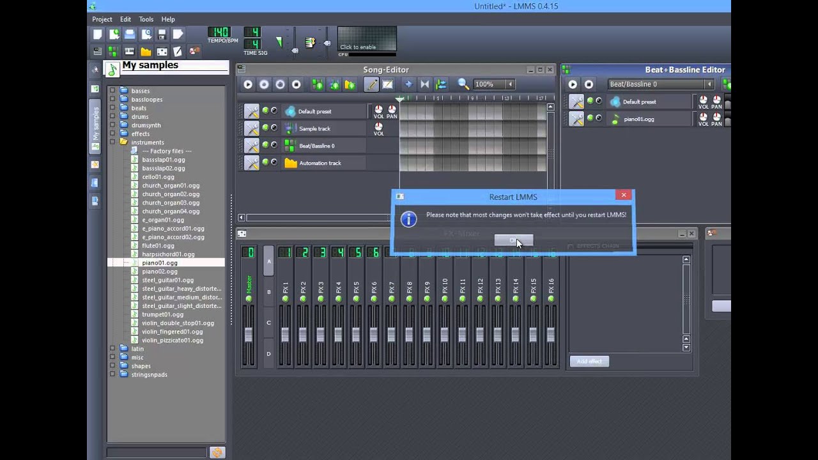
Task: Mute piano01.ogg track in Beat+Bassline Editor
Action: 590,118
